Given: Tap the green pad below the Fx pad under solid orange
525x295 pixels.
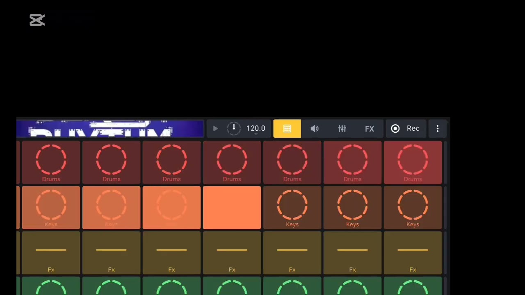Looking at the screenshot, I should pos(232,286).
